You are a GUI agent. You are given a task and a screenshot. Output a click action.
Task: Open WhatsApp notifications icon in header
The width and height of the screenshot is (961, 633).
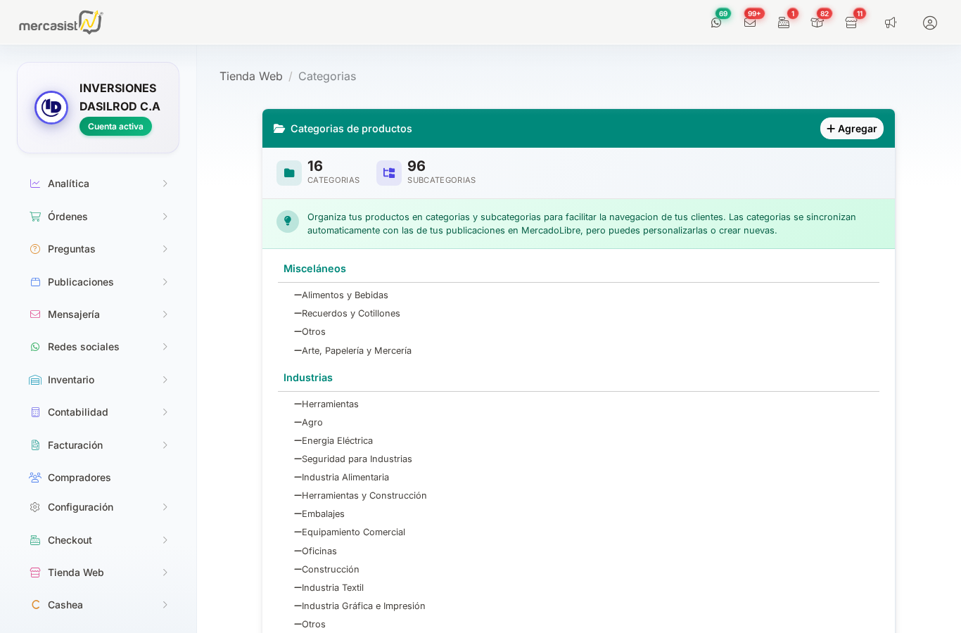click(x=716, y=23)
